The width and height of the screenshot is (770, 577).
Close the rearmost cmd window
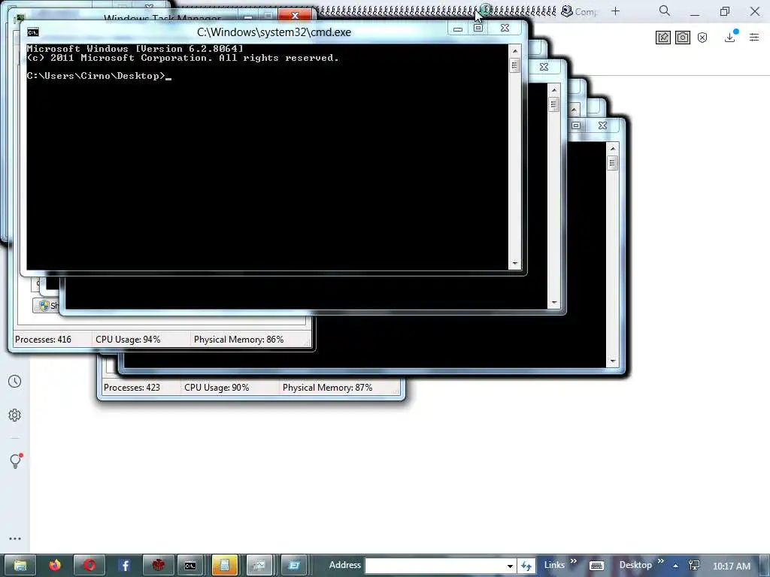click(x=602, y=125)
